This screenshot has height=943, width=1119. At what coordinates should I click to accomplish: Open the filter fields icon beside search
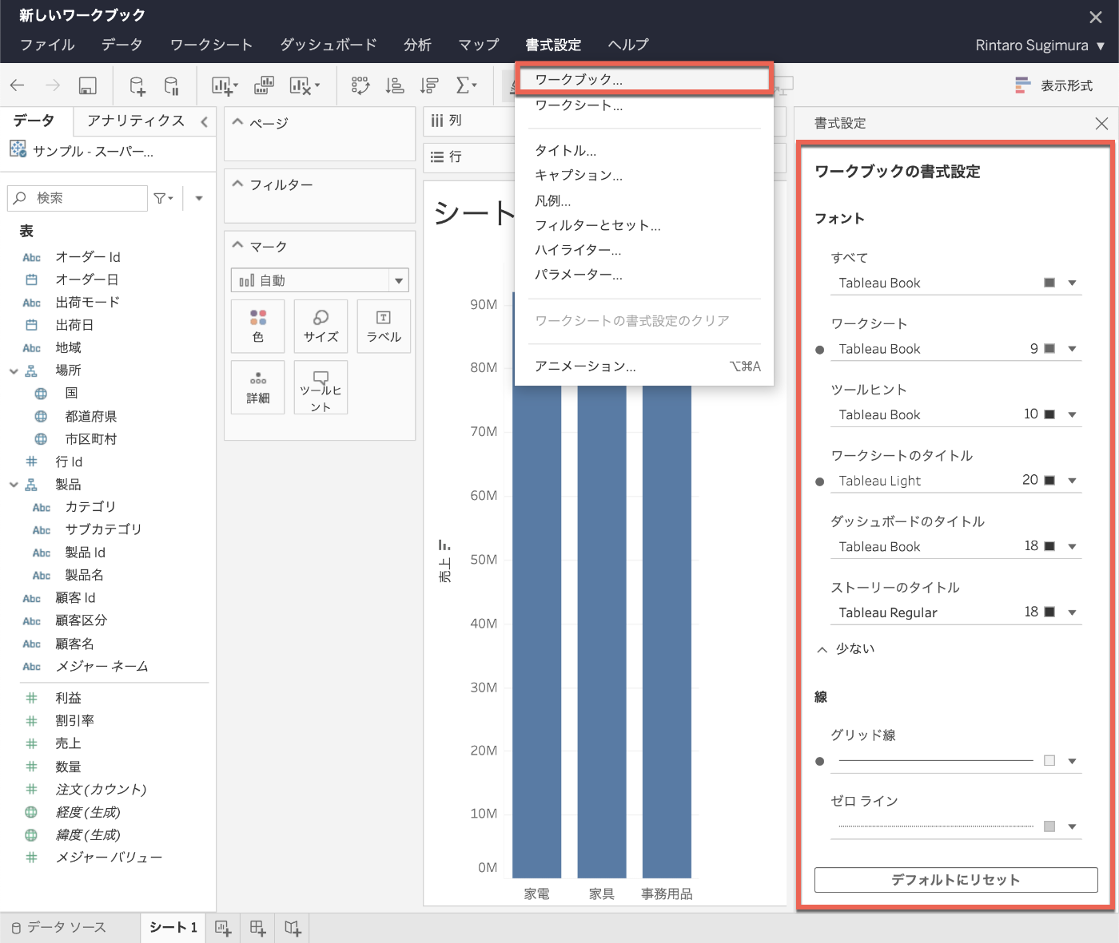[164, 198]
